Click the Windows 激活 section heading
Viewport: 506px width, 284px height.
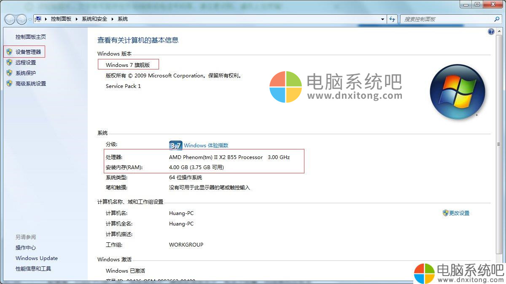114,259
